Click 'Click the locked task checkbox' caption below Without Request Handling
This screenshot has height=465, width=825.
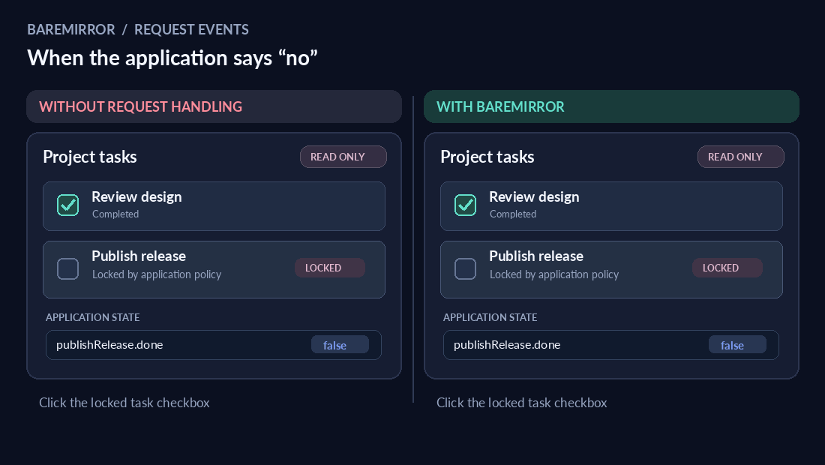124,403
